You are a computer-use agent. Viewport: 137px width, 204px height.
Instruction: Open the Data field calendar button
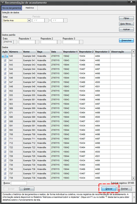(x=15, y=42)
